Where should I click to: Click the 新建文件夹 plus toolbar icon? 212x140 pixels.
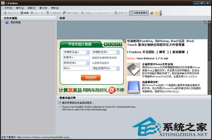click(5, 13)
